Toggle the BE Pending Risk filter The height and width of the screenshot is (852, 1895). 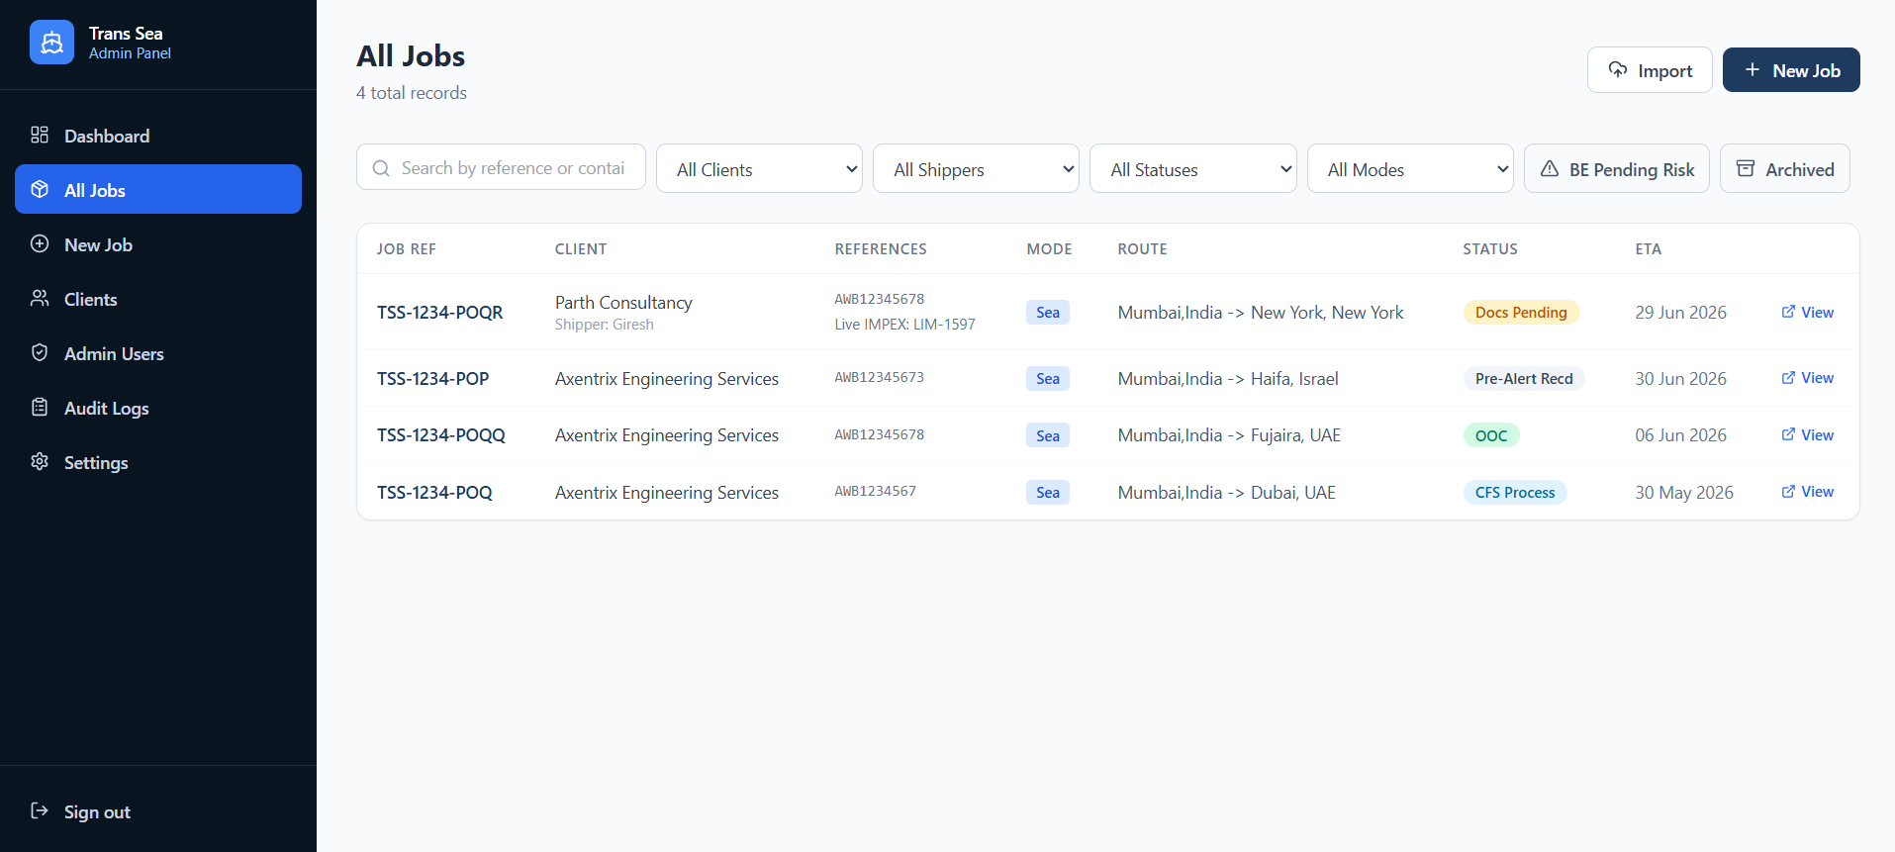[x=1617, y=168]
